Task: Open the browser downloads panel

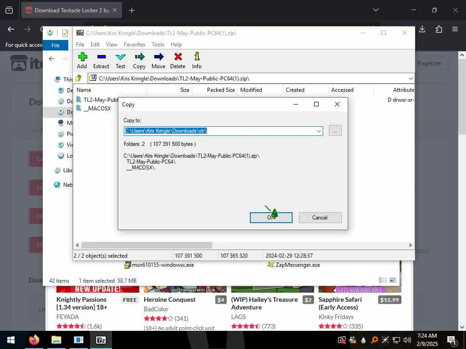Action: point(422,29)
